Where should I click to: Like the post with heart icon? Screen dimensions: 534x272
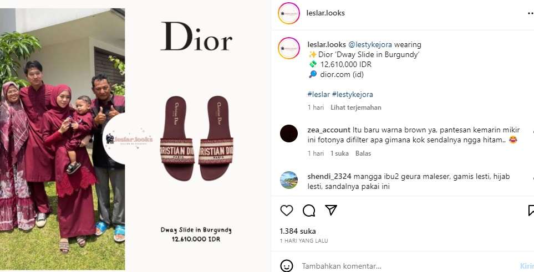287,211
